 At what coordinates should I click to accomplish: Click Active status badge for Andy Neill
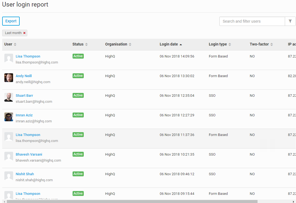point(78,76)
